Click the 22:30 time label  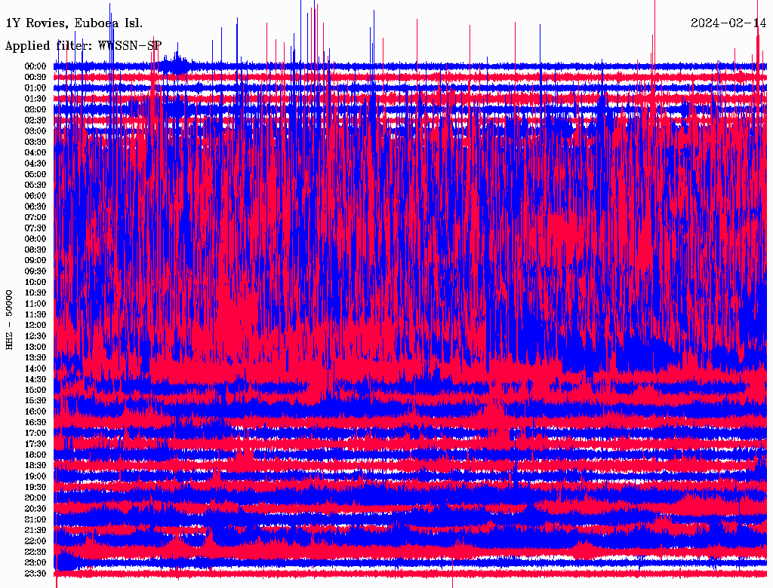[x=35, y=553]
